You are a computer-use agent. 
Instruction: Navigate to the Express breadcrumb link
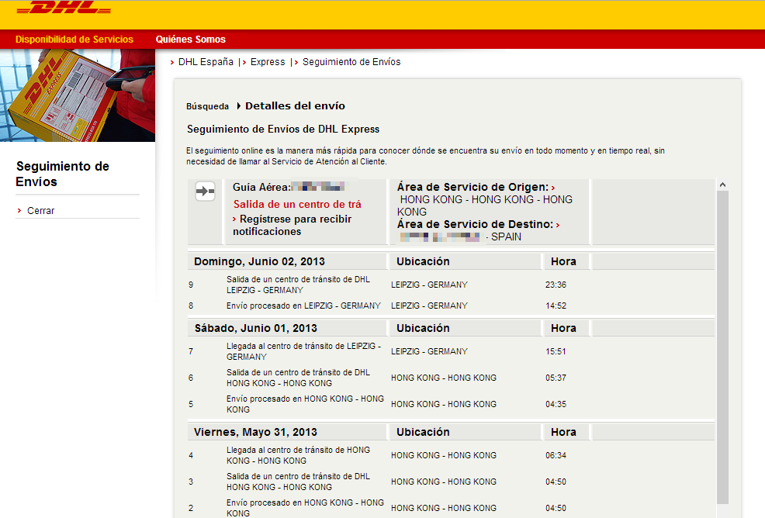(268, 62)
